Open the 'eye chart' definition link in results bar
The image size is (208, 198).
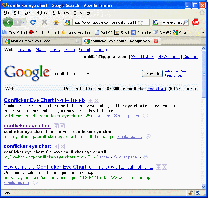(157, 89)
